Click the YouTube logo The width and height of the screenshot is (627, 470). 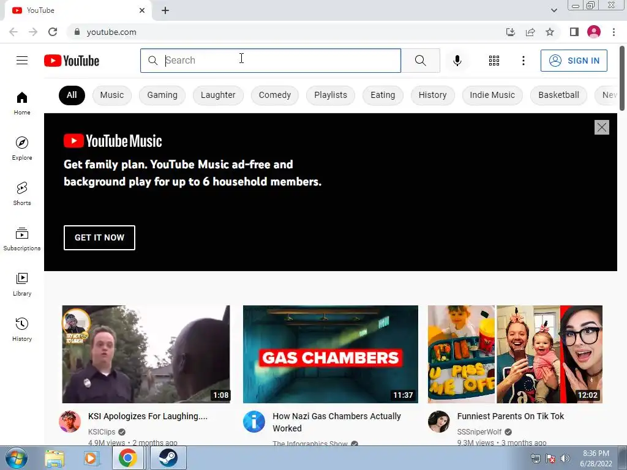click(x=72, y=61)
